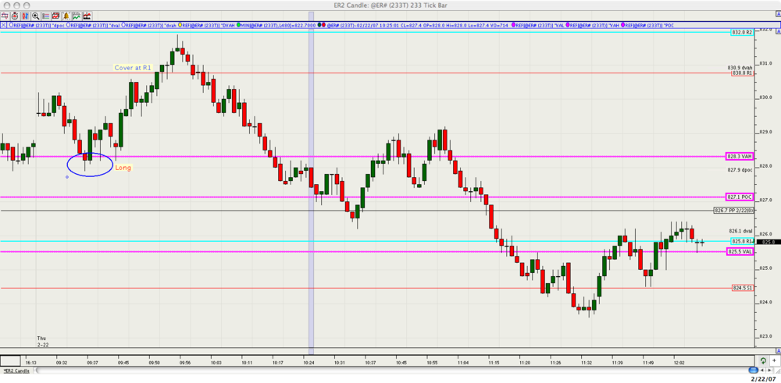The image size is (781, 383).
Task: Click the yellow circle indicator legend marker
Action: (x=180, y=24)
